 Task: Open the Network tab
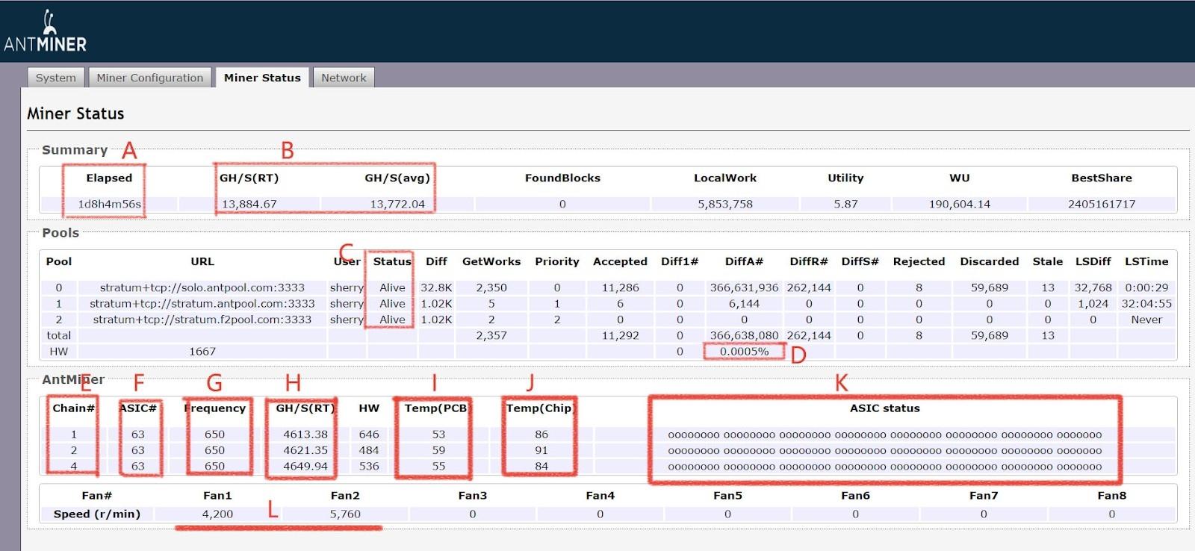[344, 78]
